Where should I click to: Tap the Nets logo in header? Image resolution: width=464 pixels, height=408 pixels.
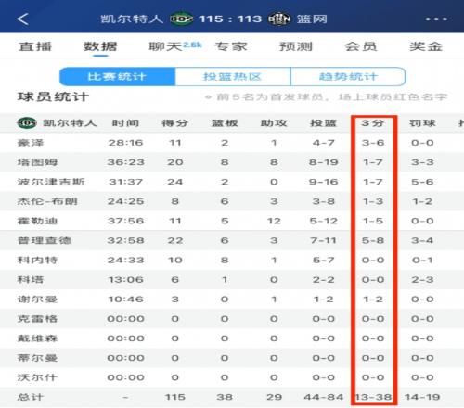coord(279,19)
